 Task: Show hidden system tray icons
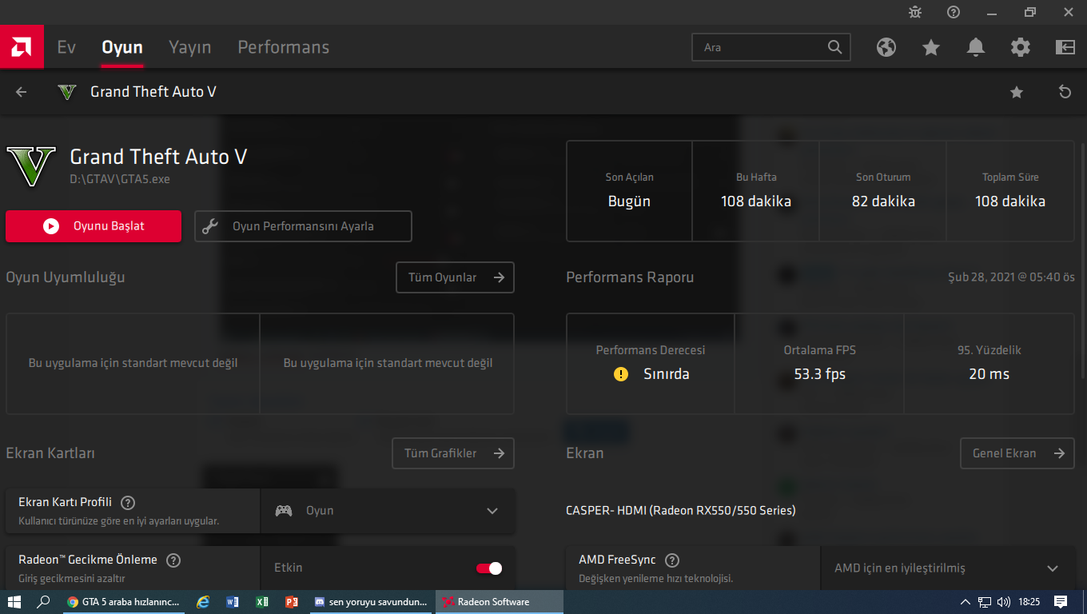[965, 602]
